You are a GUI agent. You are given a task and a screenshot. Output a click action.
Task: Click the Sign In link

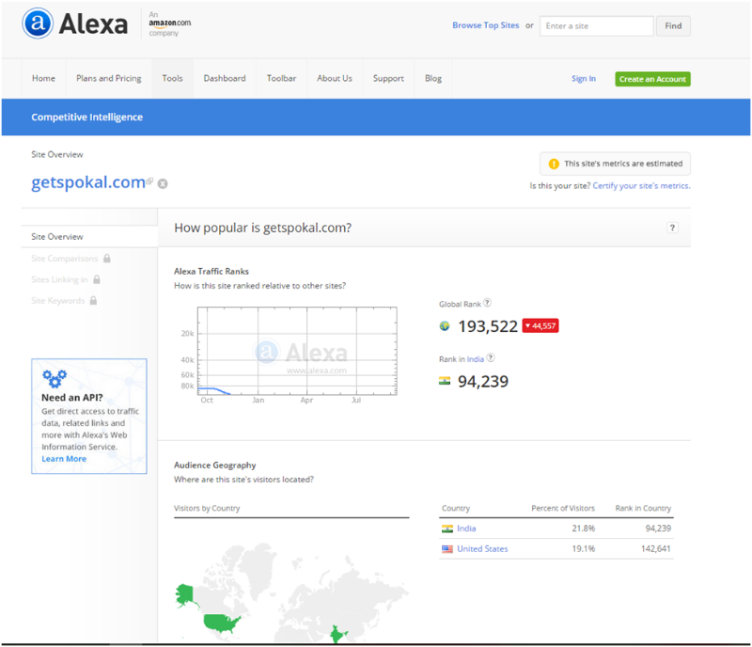pyautogui.click(x=584, y=79)
